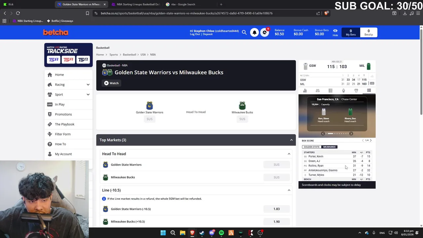Click the browser address bar URL
The width and height of the screenshot is (423, 238).
(186, 13)
